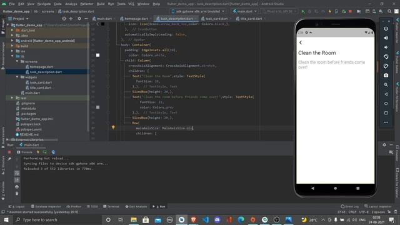Screen dimensions: 400x225
Task: Rotate emulator left
Action: (x=386, y=57)
